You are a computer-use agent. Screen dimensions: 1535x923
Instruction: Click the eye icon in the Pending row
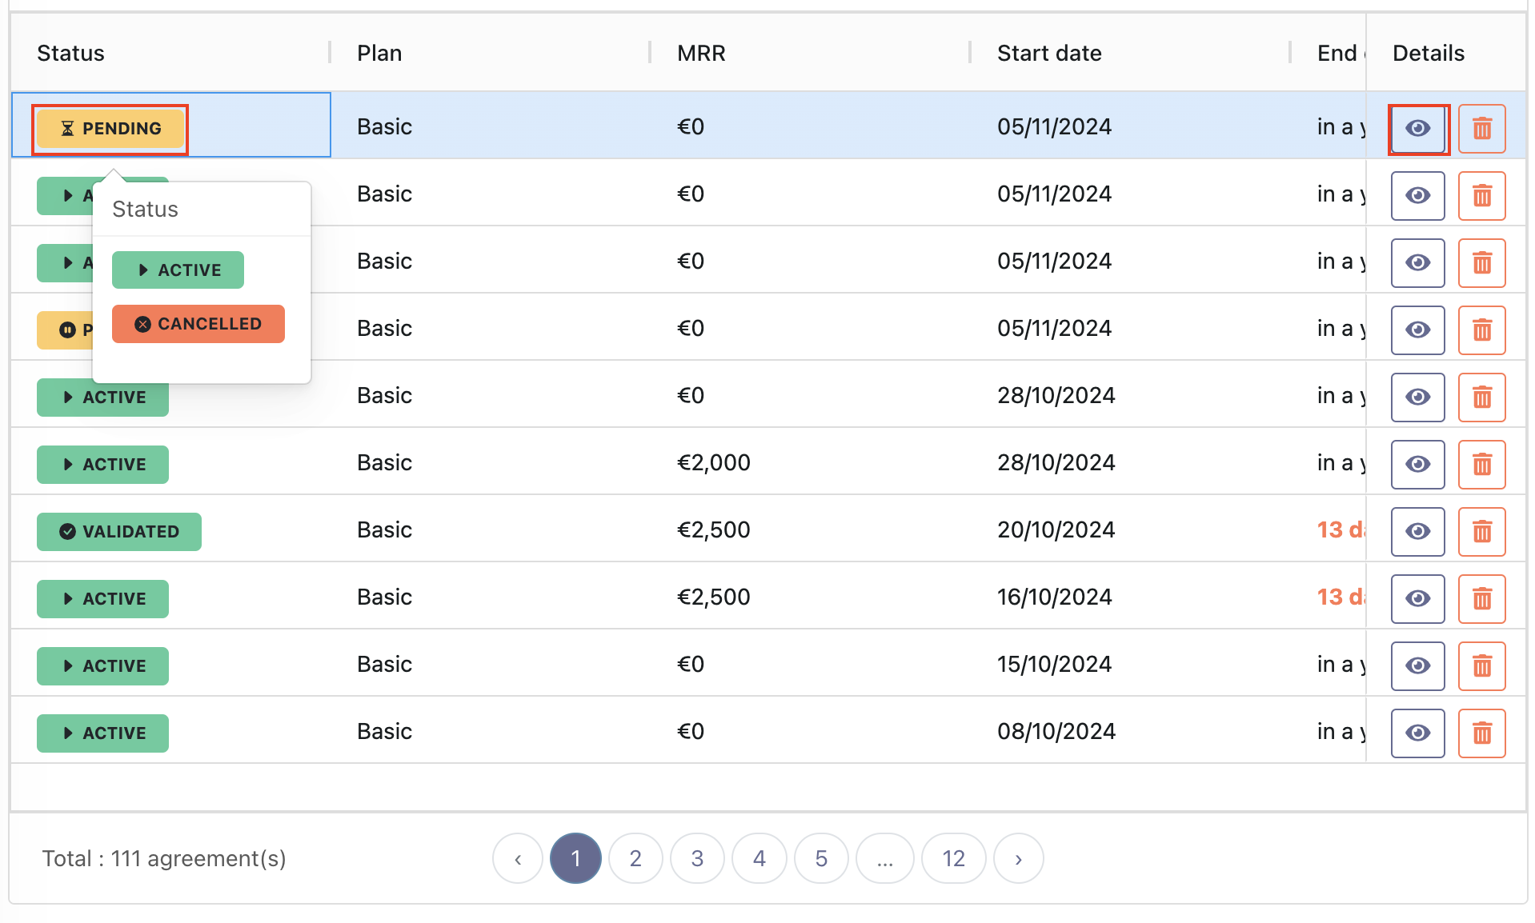[1417, 129]
